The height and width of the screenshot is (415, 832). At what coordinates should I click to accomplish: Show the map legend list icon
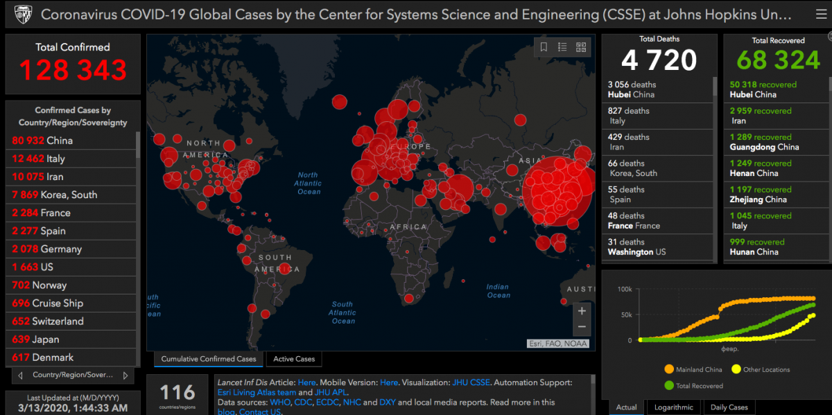562,47
